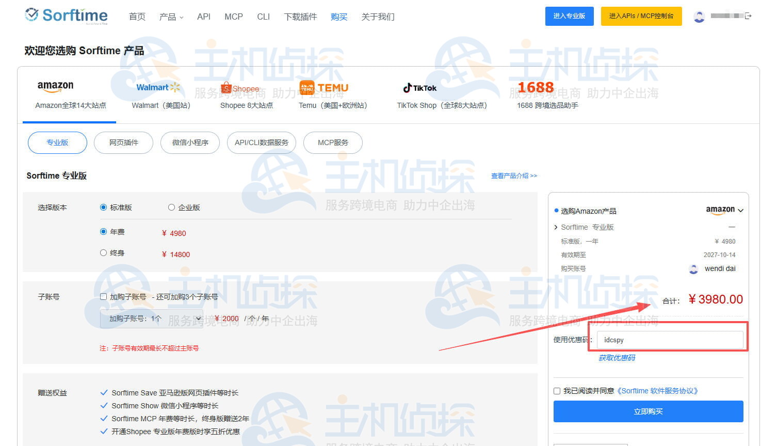The image size is (761, 446).
Task: Switch to the 微信小程序 tab
Action: (190, 142)
